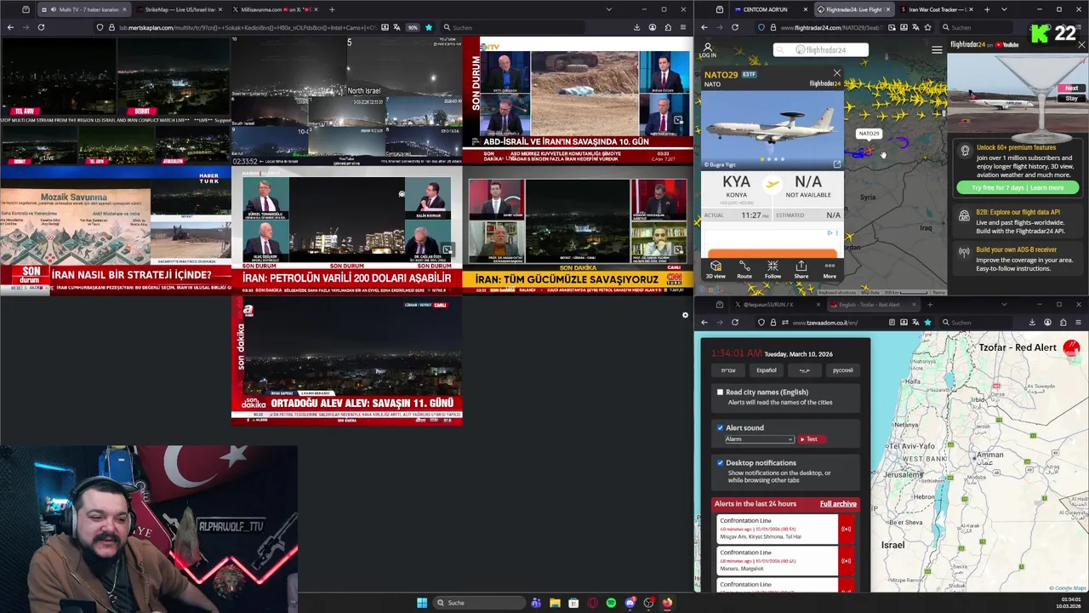Click the Test alert sound button
Viewport: 1089px width, 613px height.
(x=812, y=439)
